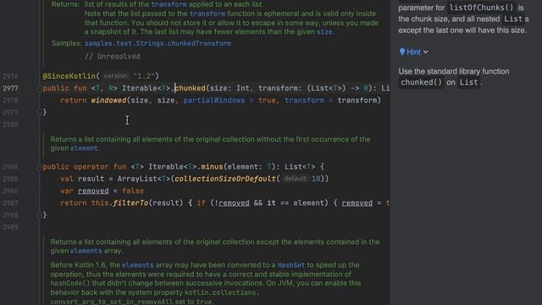Viewport: 542px width, 305px height.
Task: Follow the transform link before 'function is ephemeral'
Action: [x=207, y=14]
